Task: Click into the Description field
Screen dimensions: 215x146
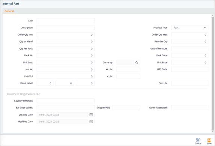Action: click(x=65, y=28)
